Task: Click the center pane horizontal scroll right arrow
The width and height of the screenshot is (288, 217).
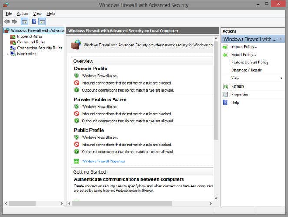Action: (211, 204)
